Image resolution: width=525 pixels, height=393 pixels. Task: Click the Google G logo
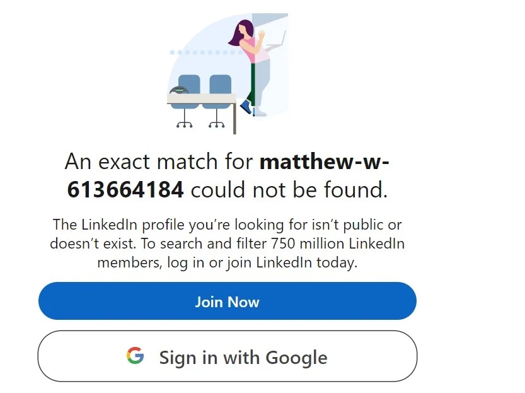point(135,356)
